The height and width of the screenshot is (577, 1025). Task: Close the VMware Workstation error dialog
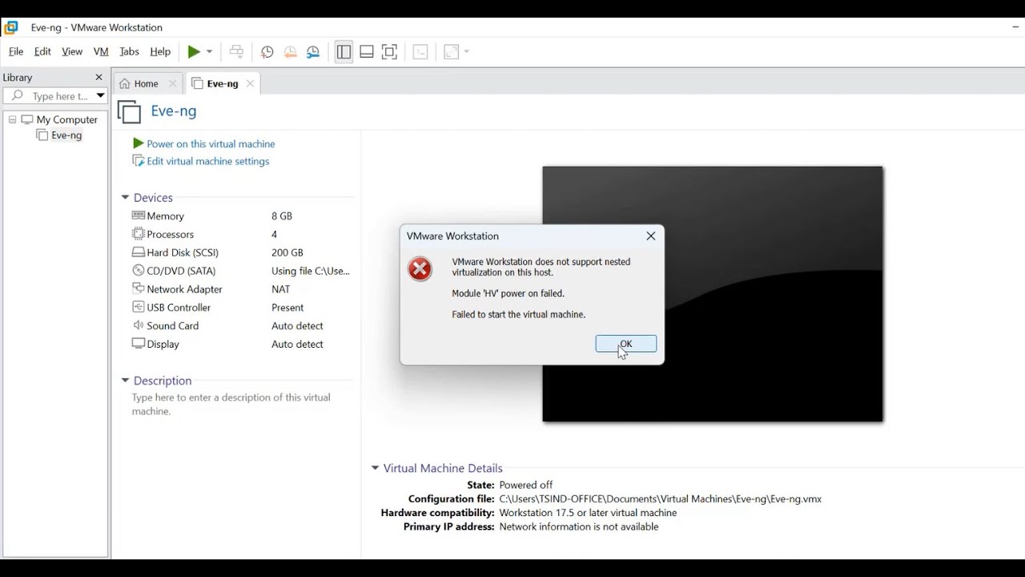tap(650, 236)
